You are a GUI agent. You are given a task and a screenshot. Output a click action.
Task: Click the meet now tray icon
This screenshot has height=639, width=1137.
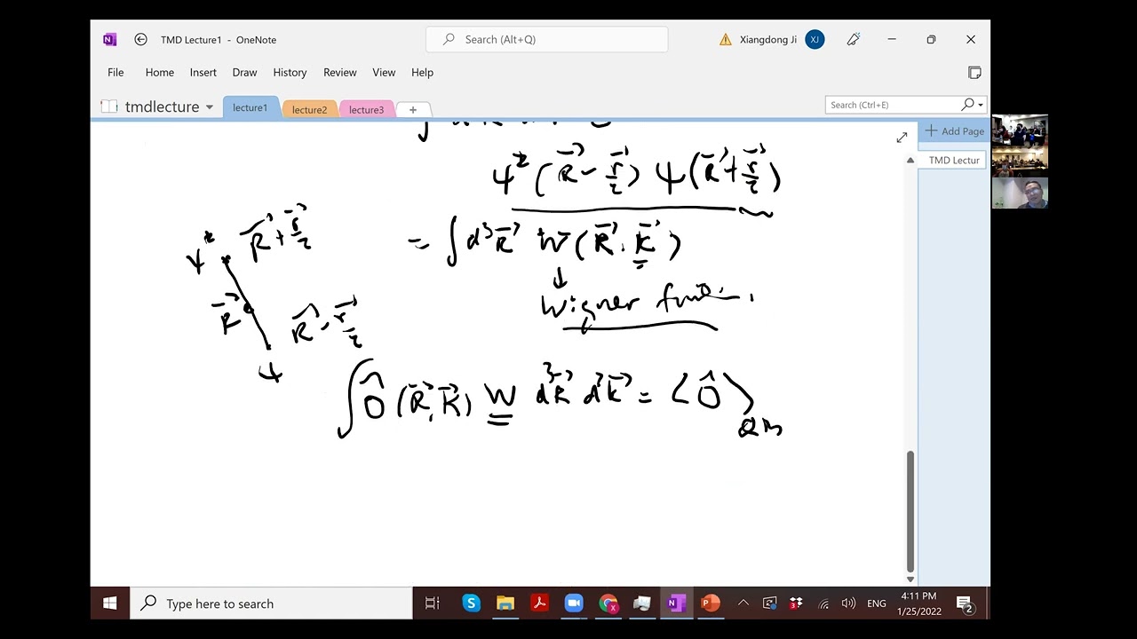tap(769, 603)
